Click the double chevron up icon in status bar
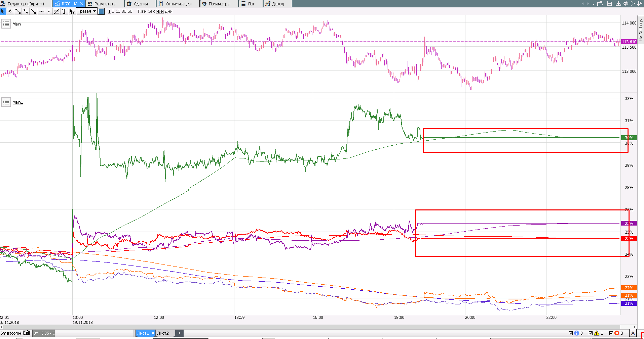The image size is (644, 339). coord(633,333)
